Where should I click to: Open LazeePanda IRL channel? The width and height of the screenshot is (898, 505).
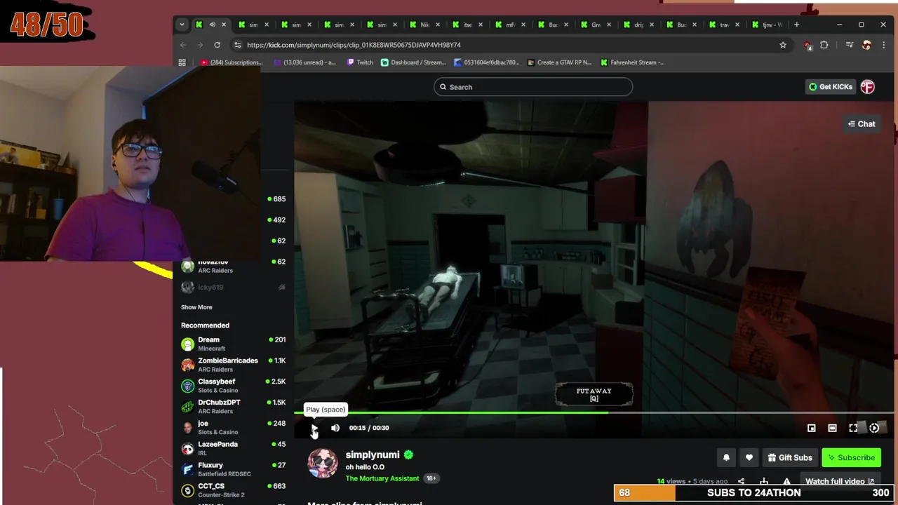pyautogui.click(x=234, y=448)
